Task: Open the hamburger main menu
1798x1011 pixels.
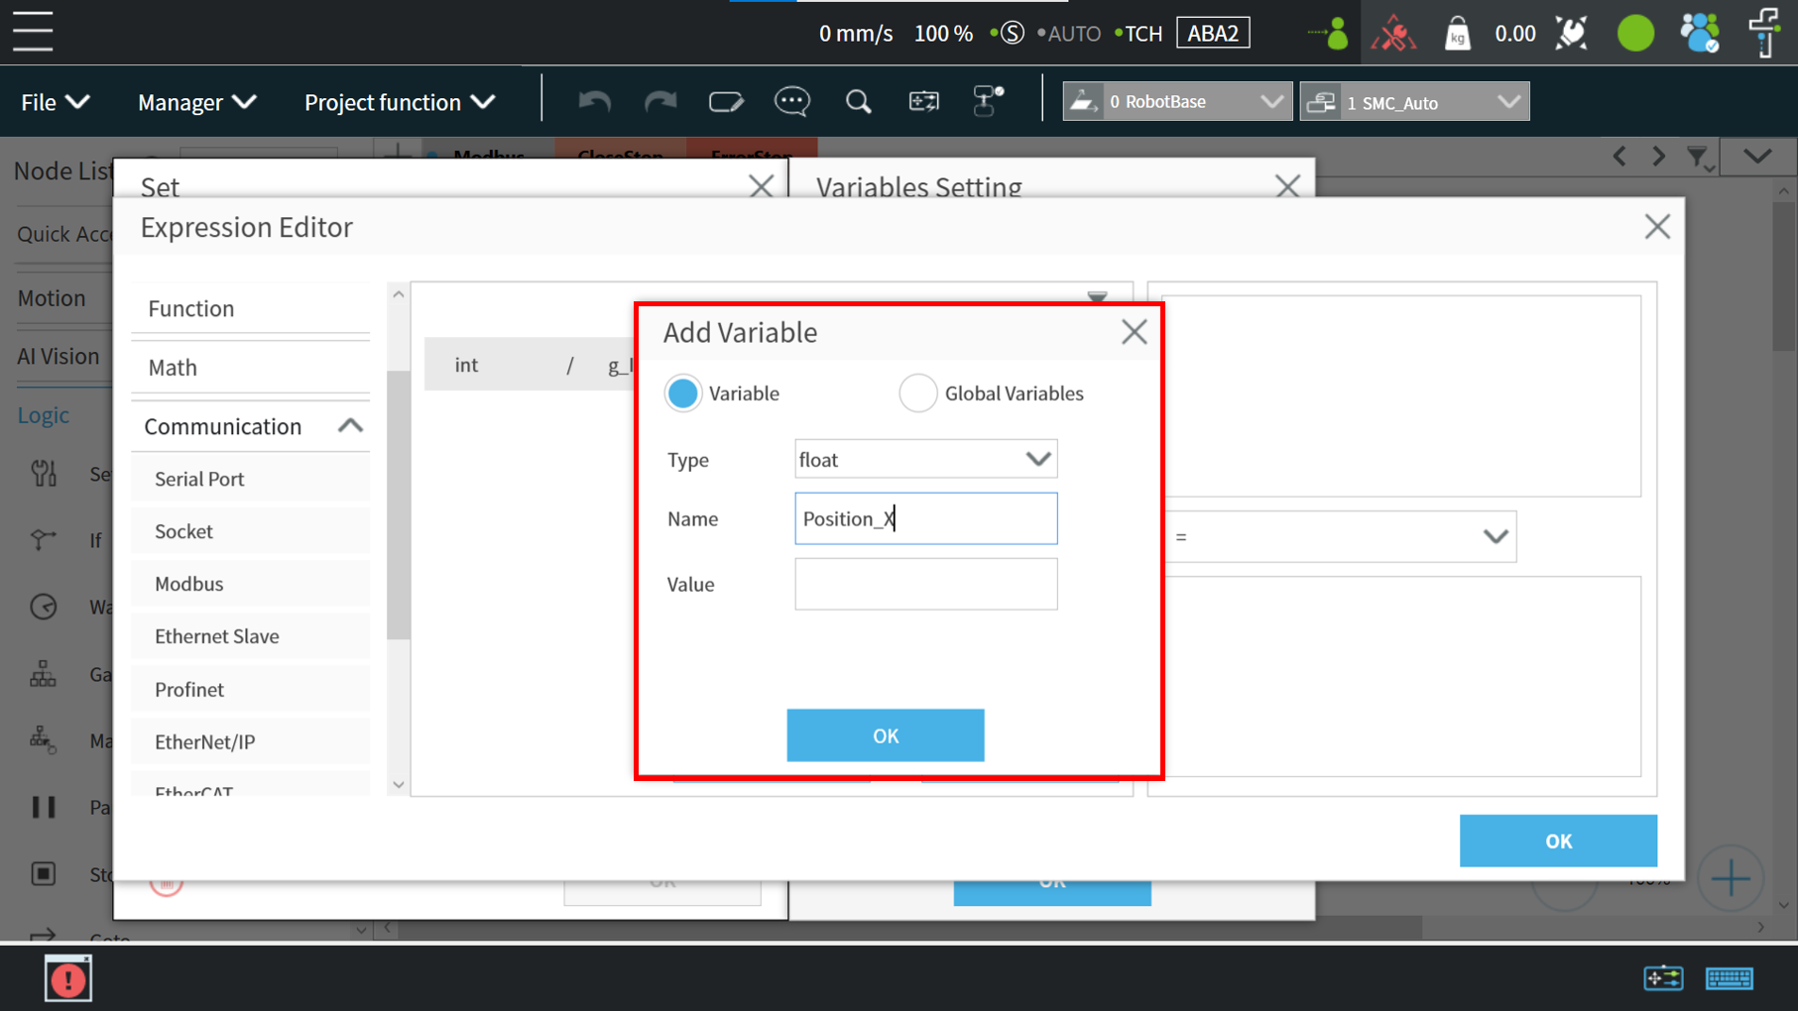Action: (x=33, y=32)
